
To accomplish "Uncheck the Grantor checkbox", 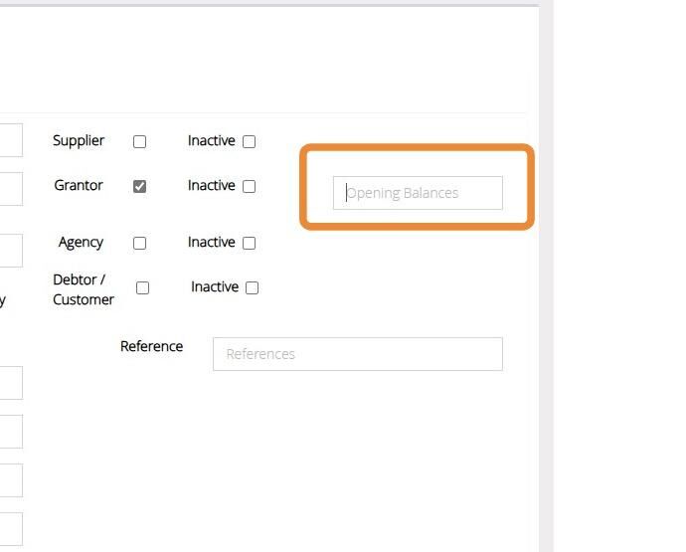I will point(139,186).
